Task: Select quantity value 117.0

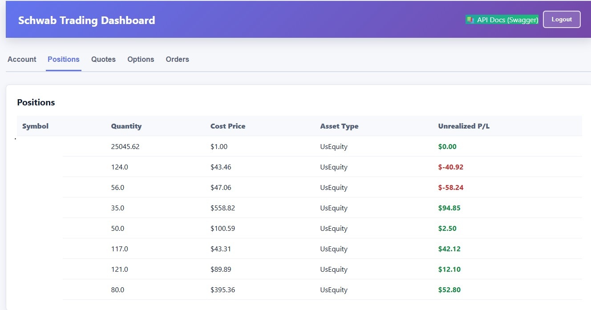Action: tap(120, 249)
